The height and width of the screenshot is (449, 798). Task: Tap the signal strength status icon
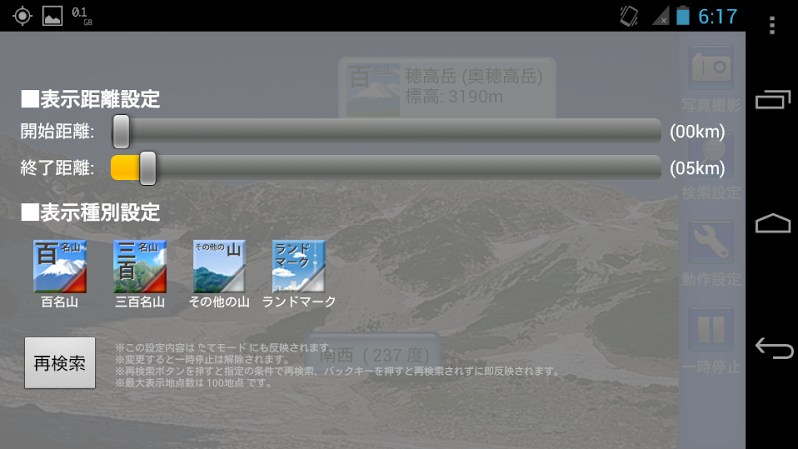point(661,16)
